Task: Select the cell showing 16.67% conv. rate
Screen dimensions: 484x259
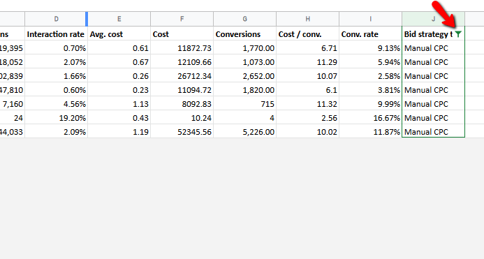Action: pyautogui.click(x=370, y=118)
